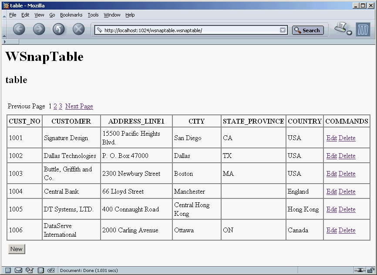Click Edit for customer 1004 Central Bank
The height and width of the screenshot is (275, 377).
coord(331,191)
